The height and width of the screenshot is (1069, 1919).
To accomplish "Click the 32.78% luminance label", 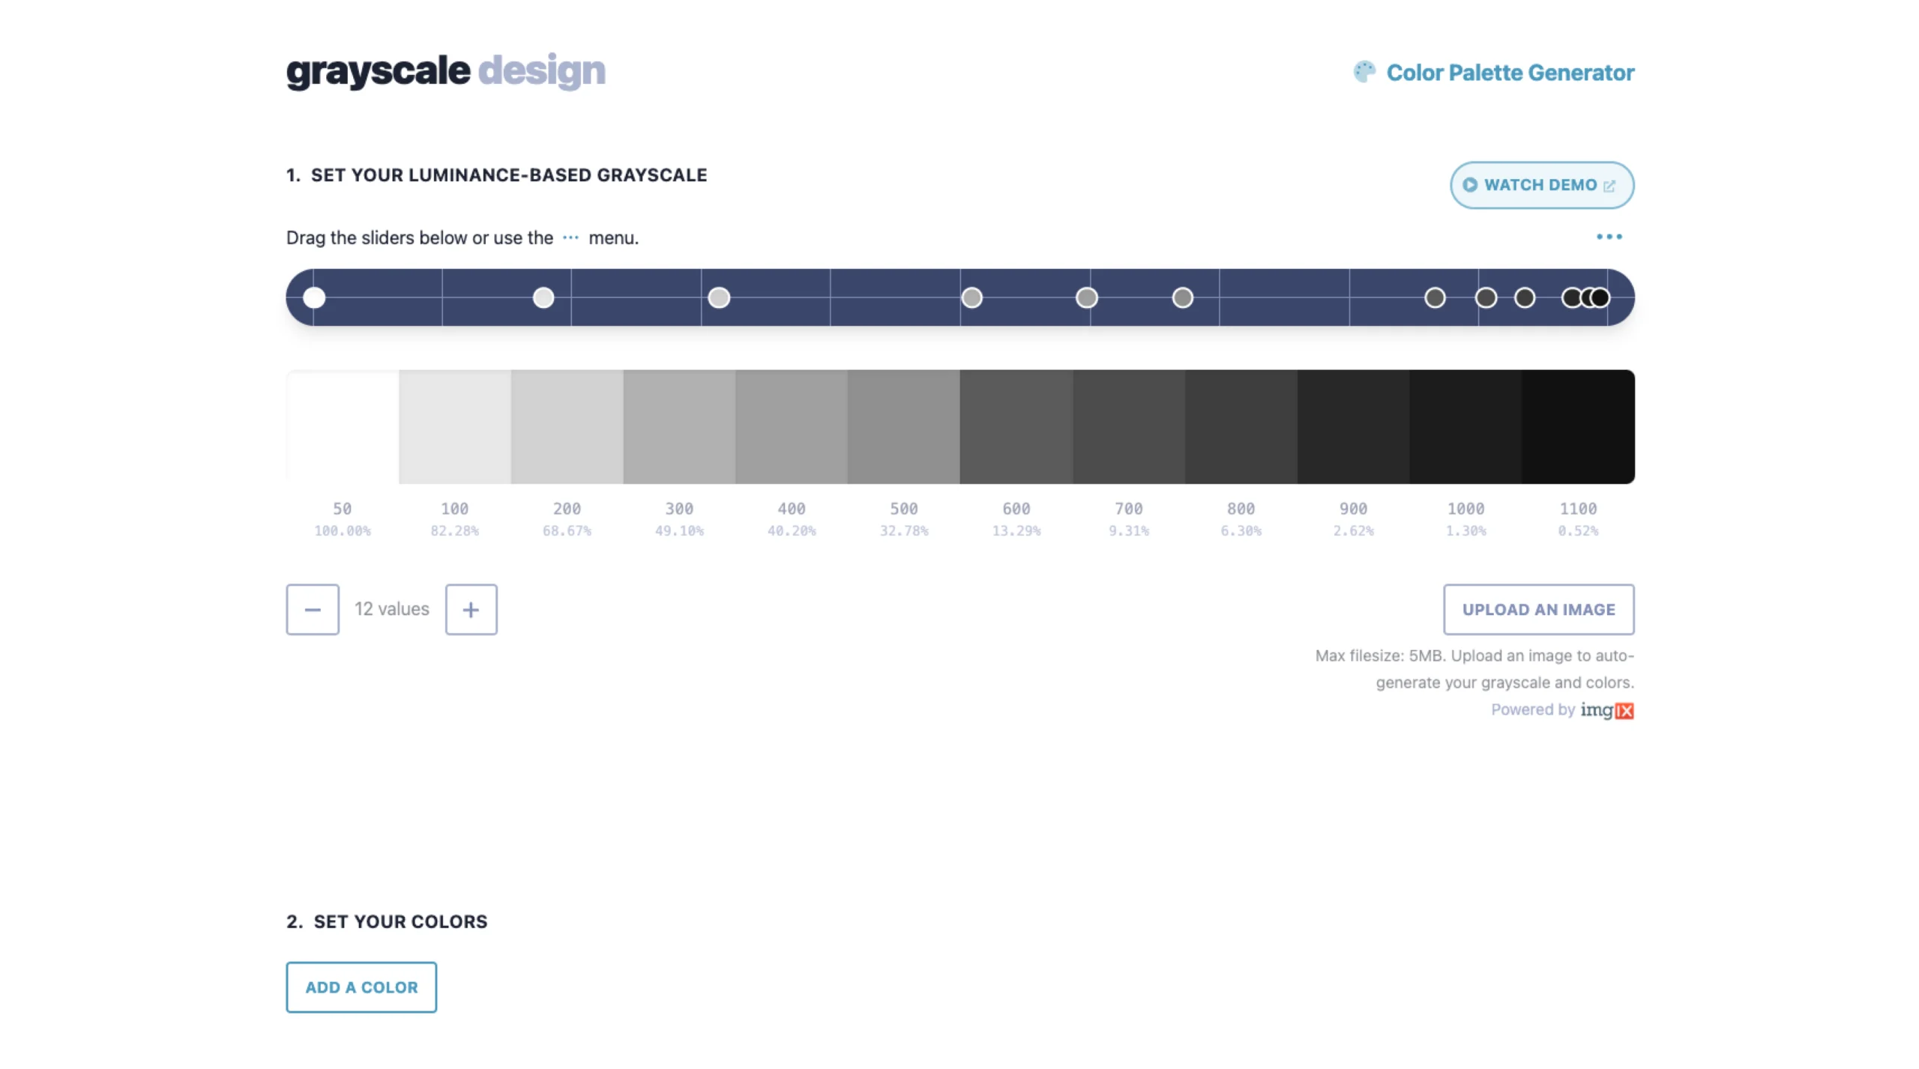I will tap(904, 530).
